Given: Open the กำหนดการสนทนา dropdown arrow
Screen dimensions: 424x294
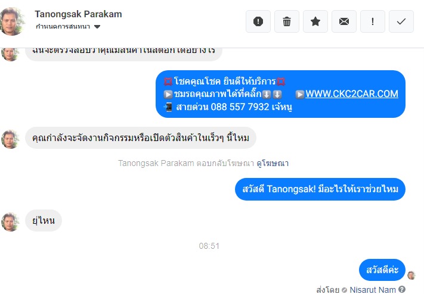Looking at the screenshot, I should click(97, 26).
